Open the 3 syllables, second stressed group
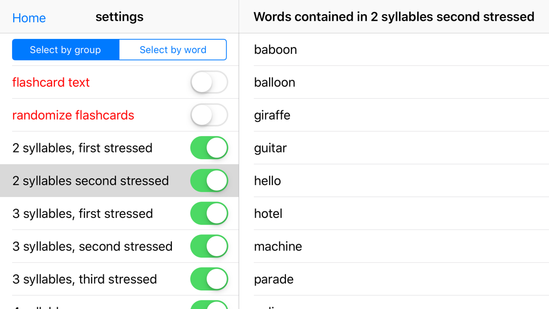Viewport: 549px width, 309px height. [x=92, y=246]
